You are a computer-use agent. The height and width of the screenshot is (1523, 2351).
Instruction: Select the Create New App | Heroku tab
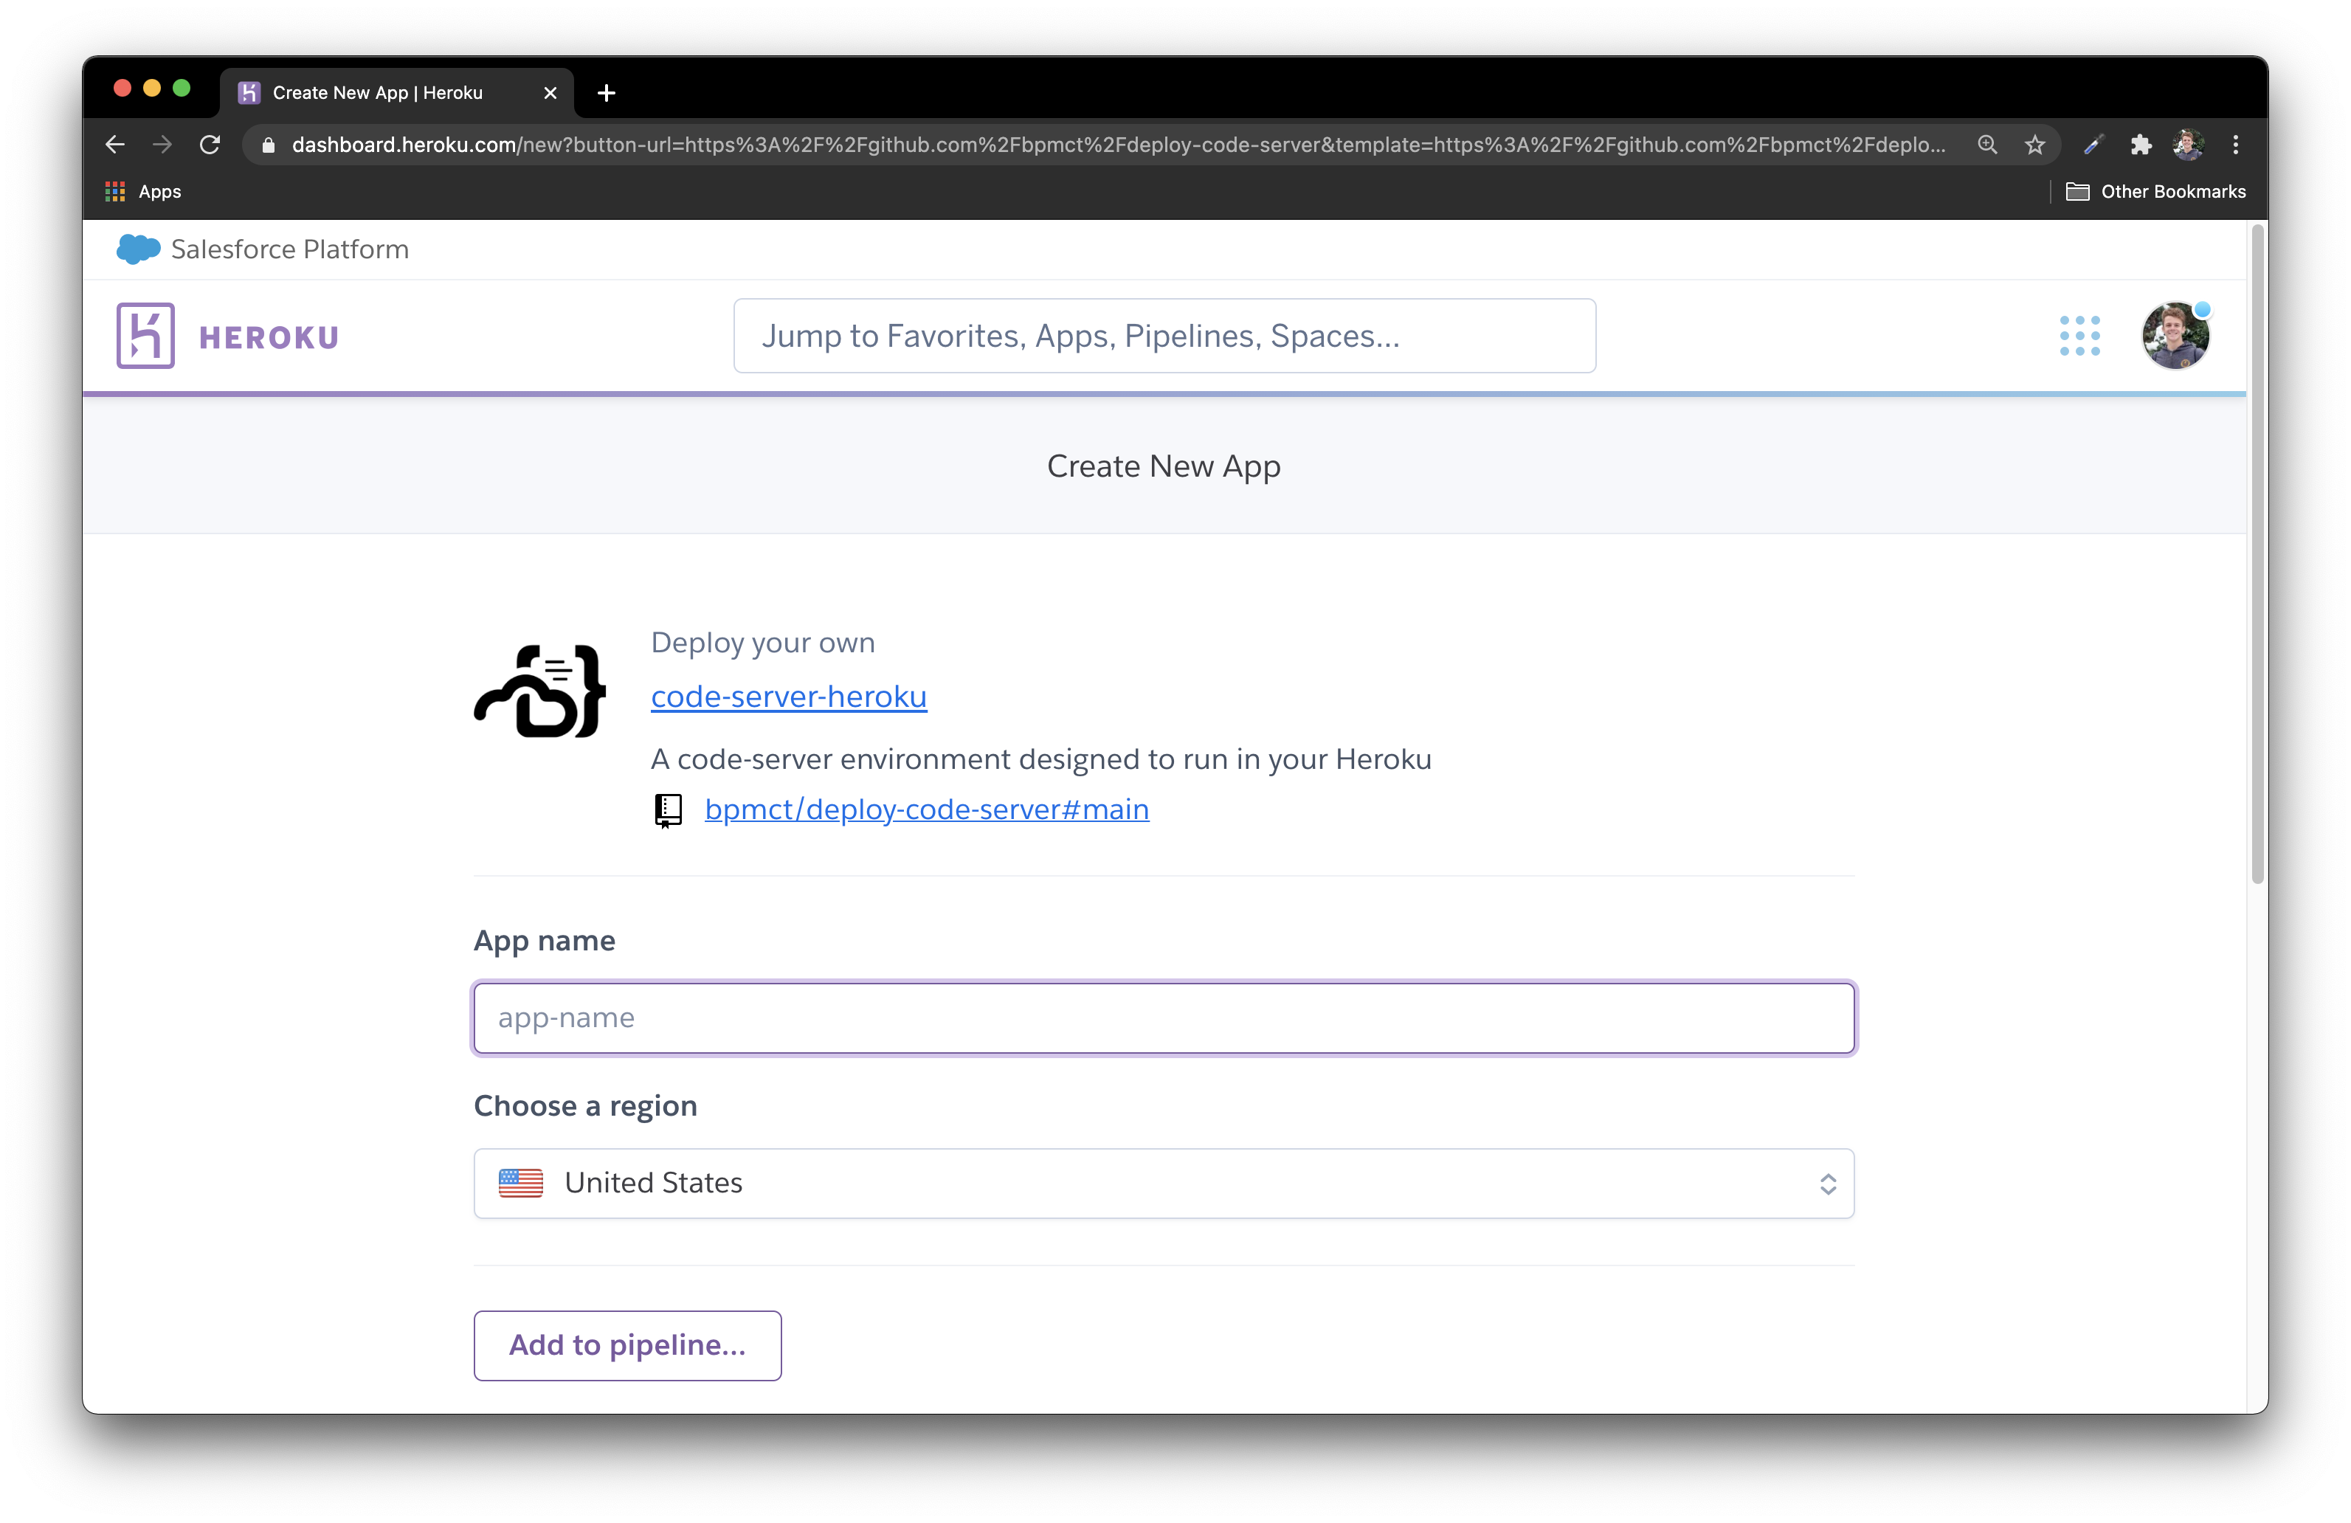pos(396,93)
